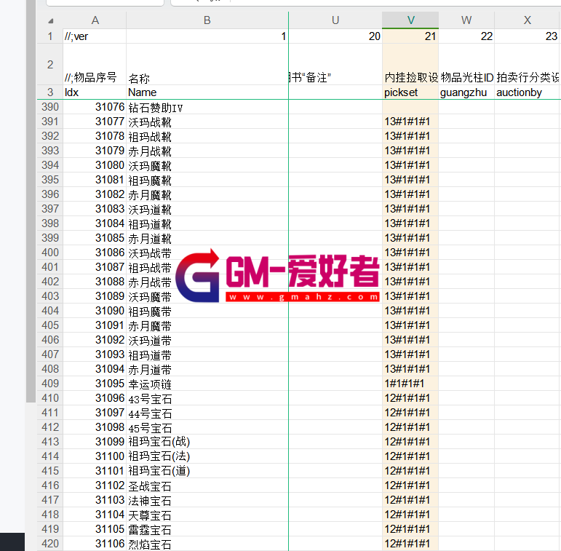Click the '烈焰宝石' name cell
561x551 pixels.
click(207, 544)
